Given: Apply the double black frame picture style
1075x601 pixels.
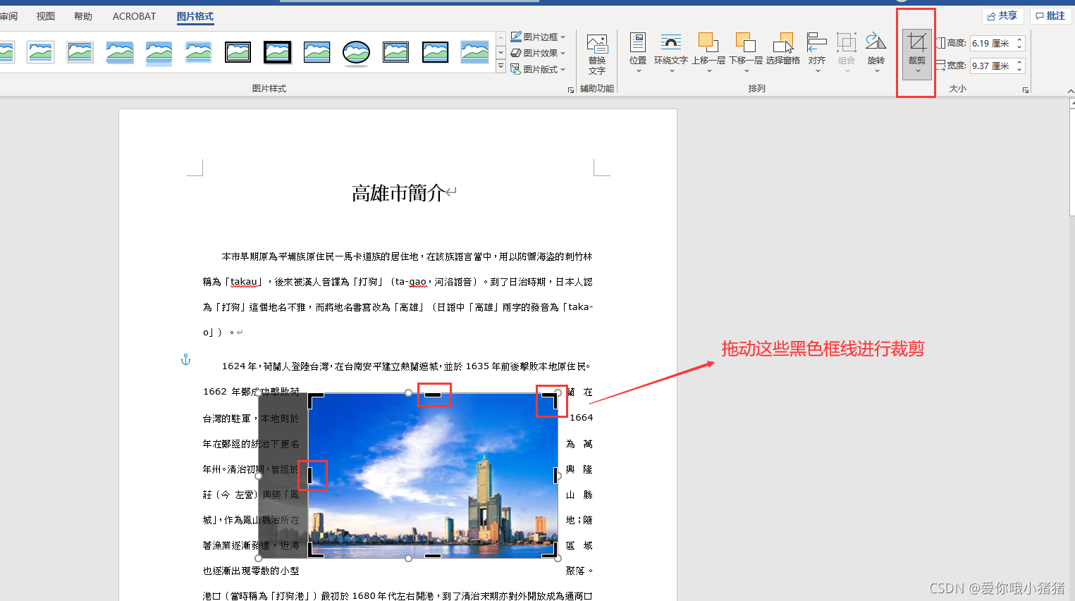Looking at the screenshot, I should coord(238,52).
